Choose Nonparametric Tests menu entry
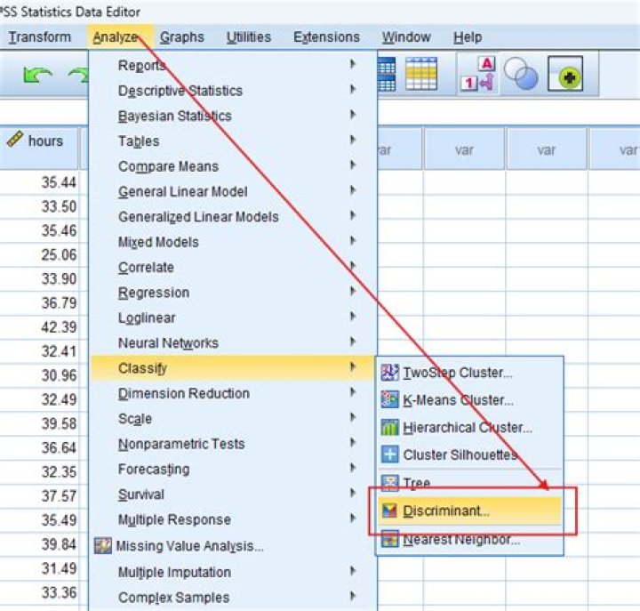The width and height of the screenshot is (640, 611). pos(233,444)
